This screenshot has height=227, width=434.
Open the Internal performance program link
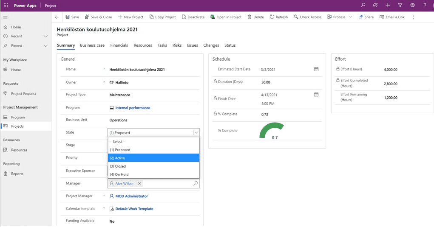(133, 108)
